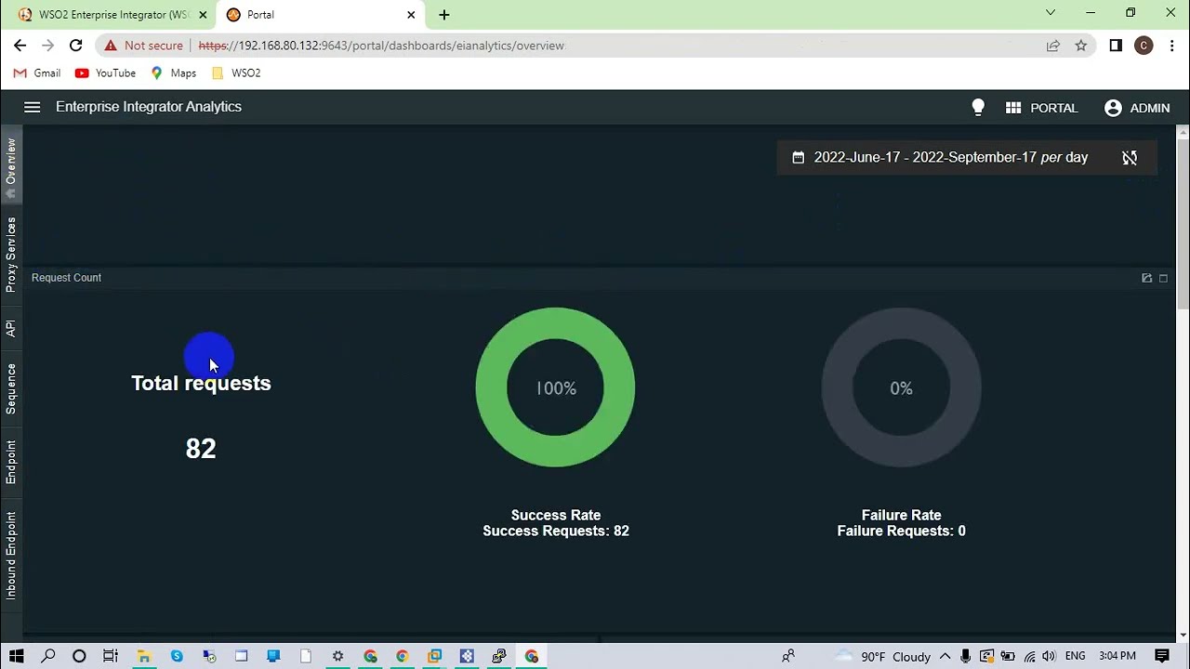The width and height of the screenshot is (1190, 669).
Task: Open the Chrome profile avatar C
Action: click(1144, 46)
